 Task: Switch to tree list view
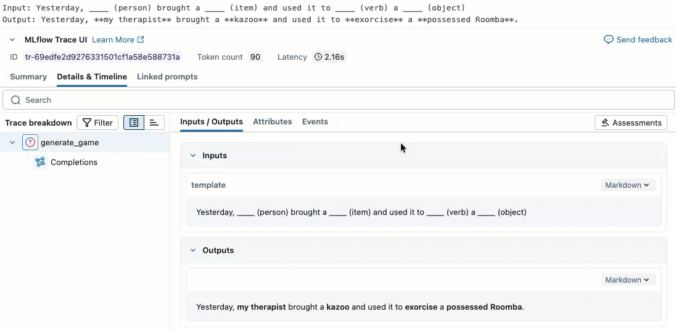pos(134,123)
